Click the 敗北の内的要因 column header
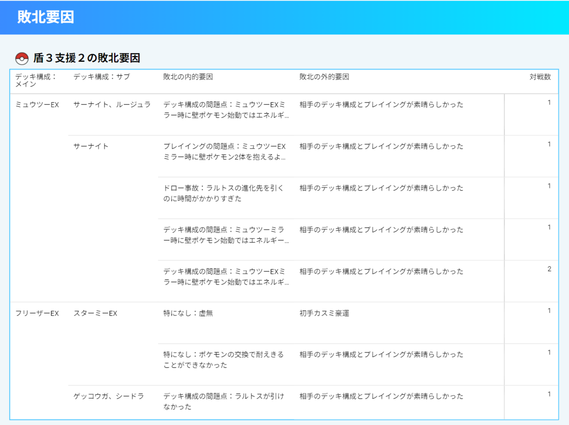The height and width of the screenshot is (425, 569). (188, 77)
